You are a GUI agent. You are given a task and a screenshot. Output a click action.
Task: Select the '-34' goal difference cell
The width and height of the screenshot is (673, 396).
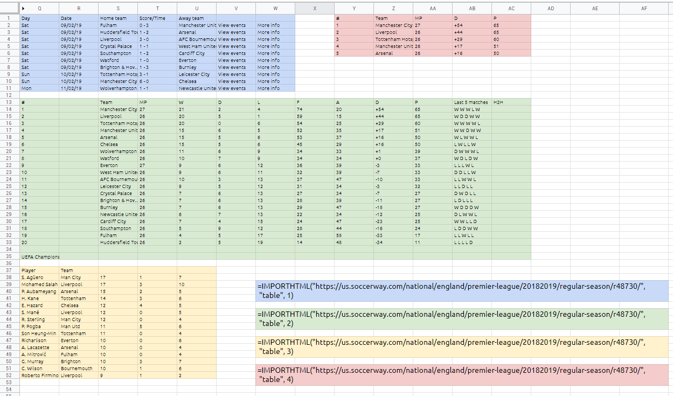[x=393, y=242]
